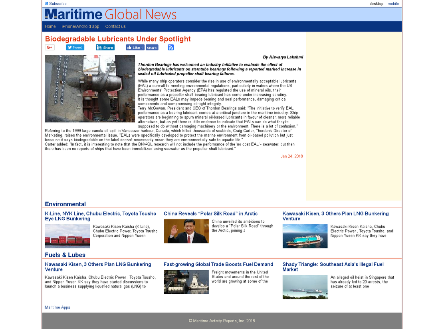Open the Environmental section heading
Viewport: 444px width, 329px height.
pyautogui.click(x=65, y=204)
